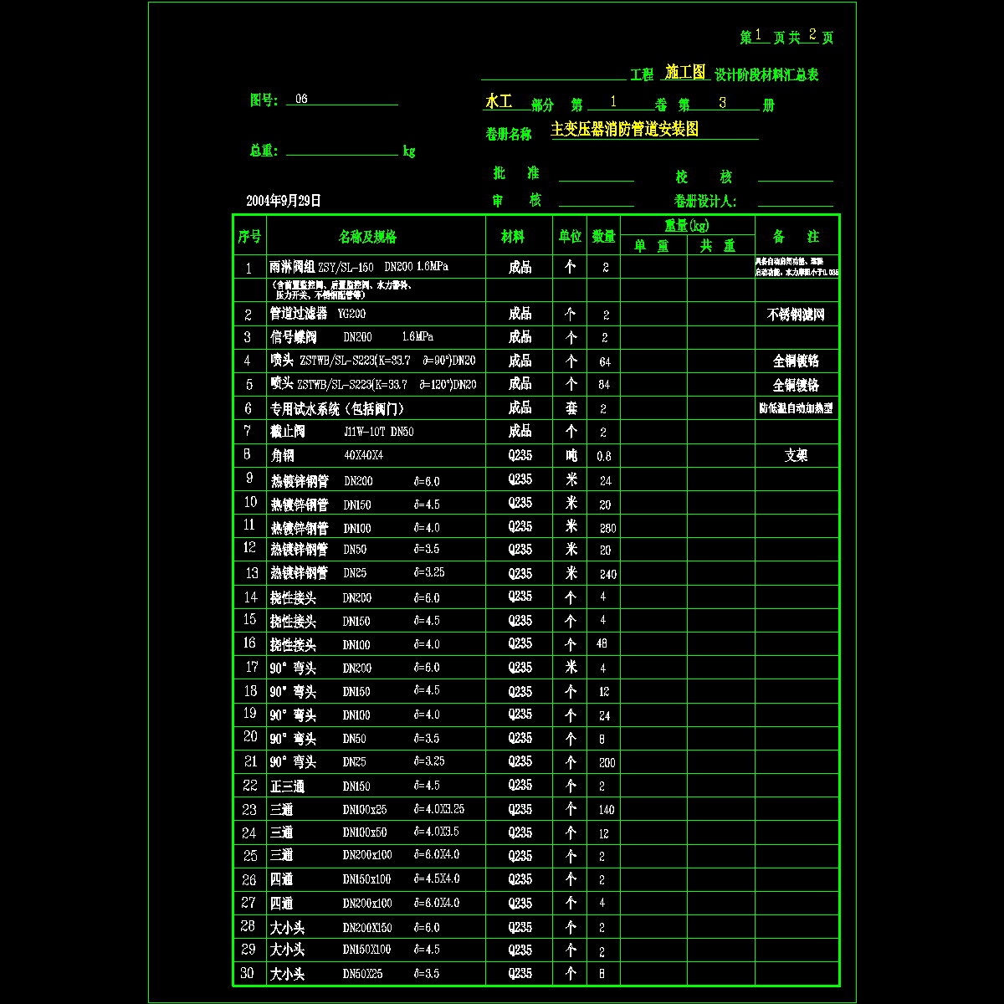Select the 单重 sub-header
This screenshot has width=1004, height=1004.
(x=652, y=246)
